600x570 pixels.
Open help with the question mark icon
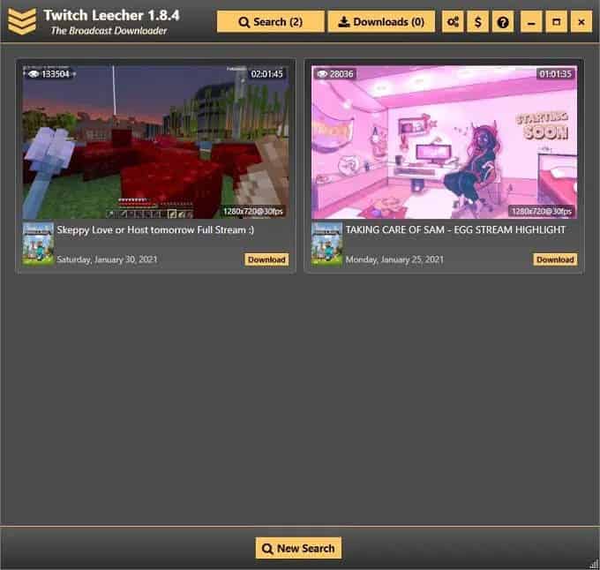tap(503, 22)
